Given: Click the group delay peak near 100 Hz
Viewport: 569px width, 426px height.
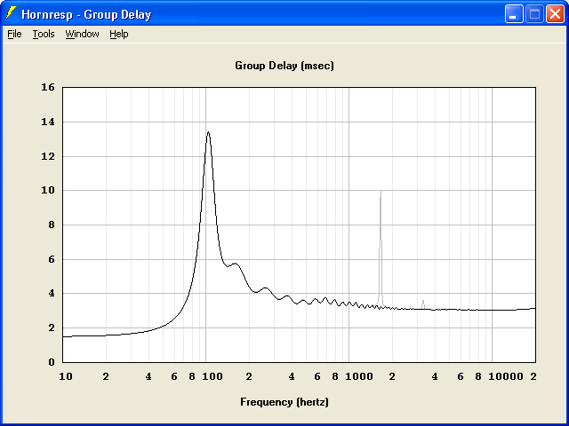Looking at the screenshot, I should (208, 132).
